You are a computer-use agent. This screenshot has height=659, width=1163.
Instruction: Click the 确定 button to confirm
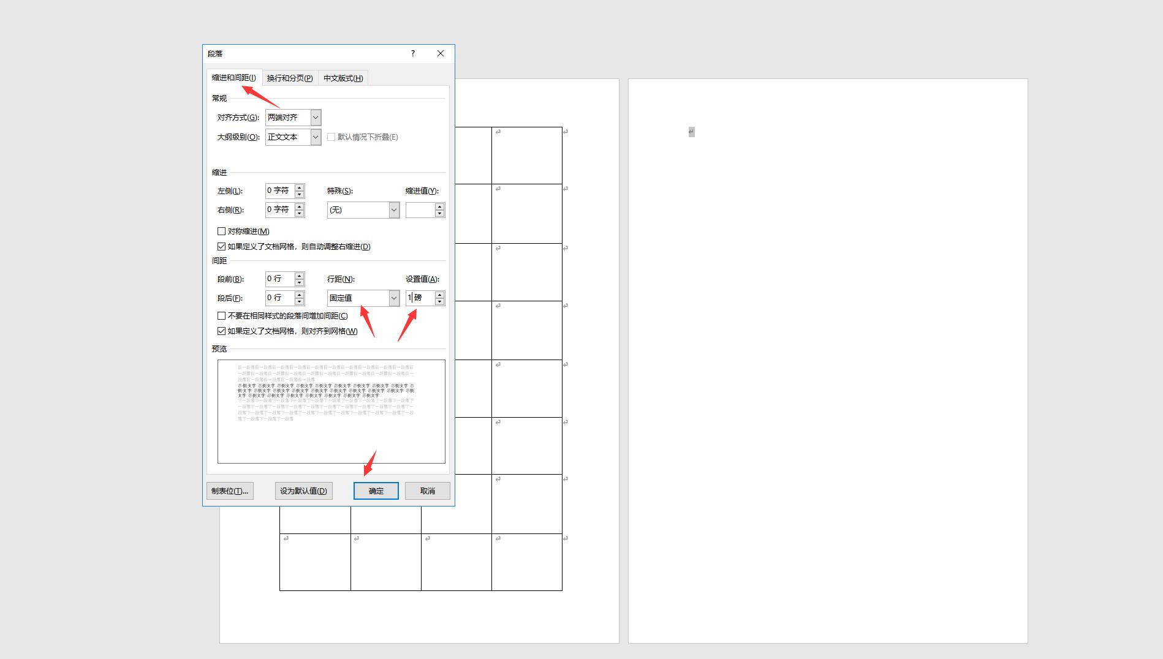376,491
